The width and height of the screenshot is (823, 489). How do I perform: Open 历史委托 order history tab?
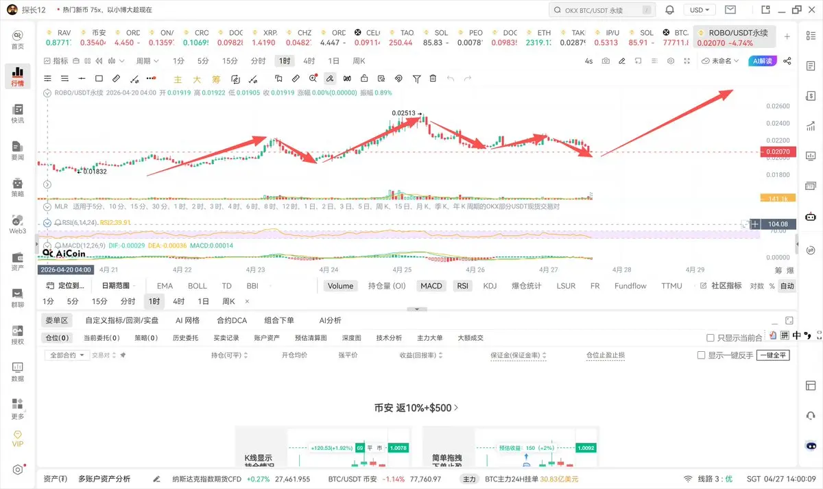pyautogui.click(x=185, y=337)
